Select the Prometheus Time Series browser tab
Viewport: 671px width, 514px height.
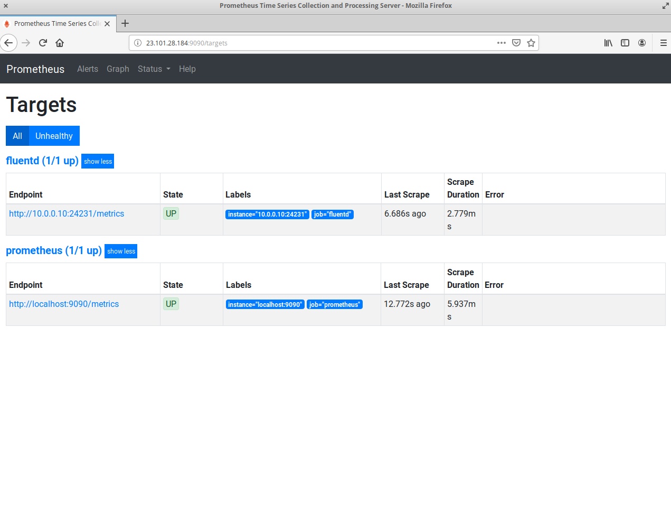point(57,24)
